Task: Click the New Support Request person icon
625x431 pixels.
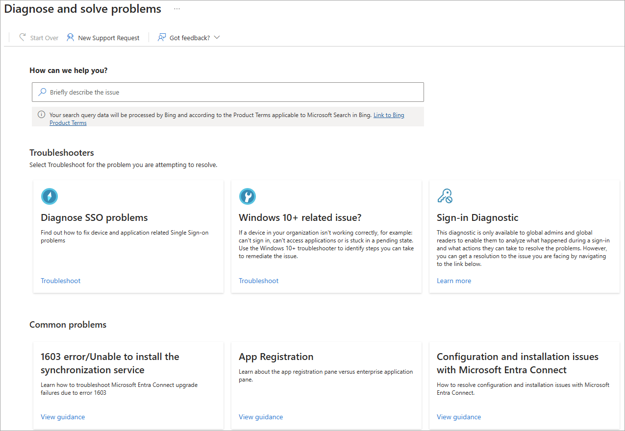Action: (71, 37)
